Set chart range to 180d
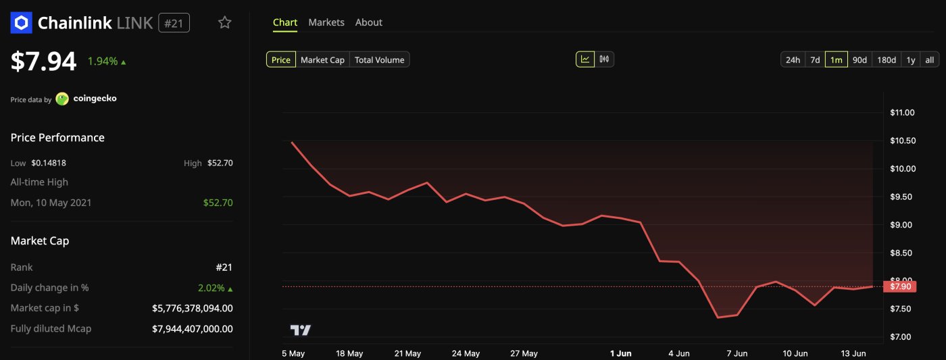 tap(887, 60)
